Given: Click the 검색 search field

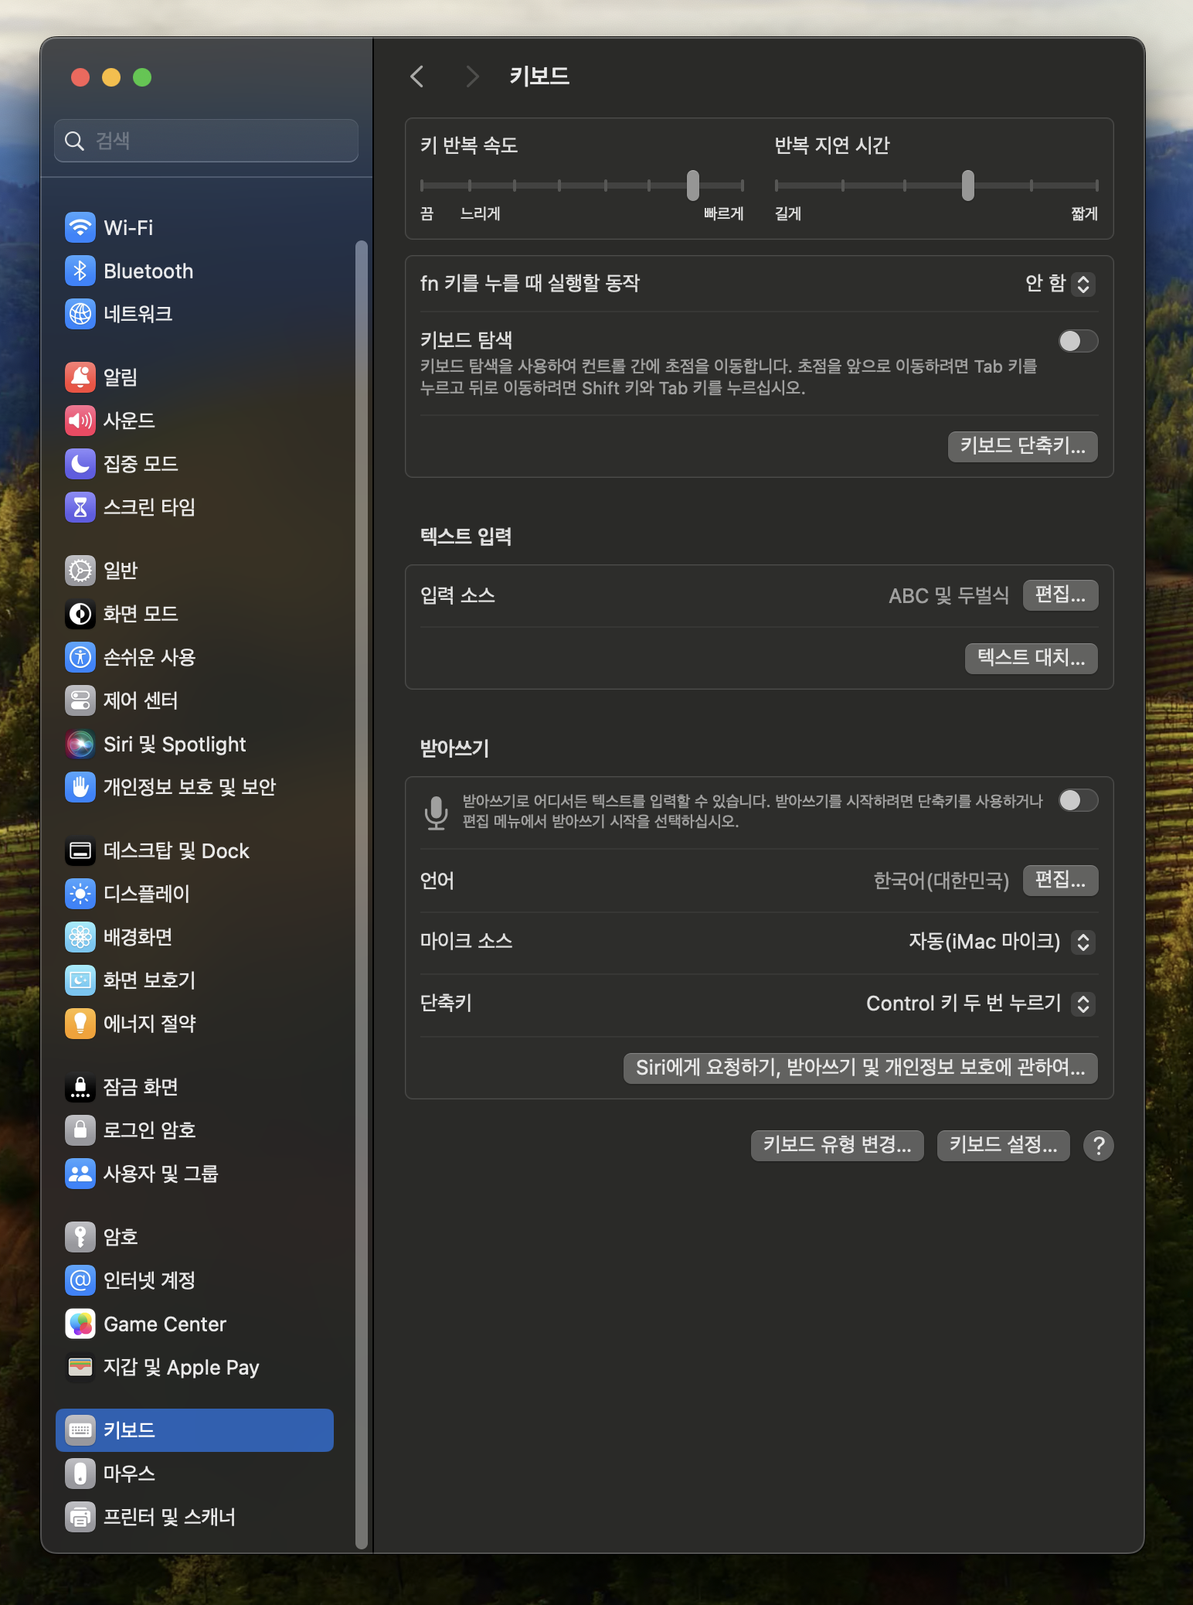Looking at the screenshot, I should coord(206,141).
